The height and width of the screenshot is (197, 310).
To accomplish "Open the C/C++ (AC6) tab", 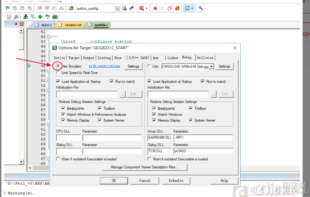I will 139,58.
